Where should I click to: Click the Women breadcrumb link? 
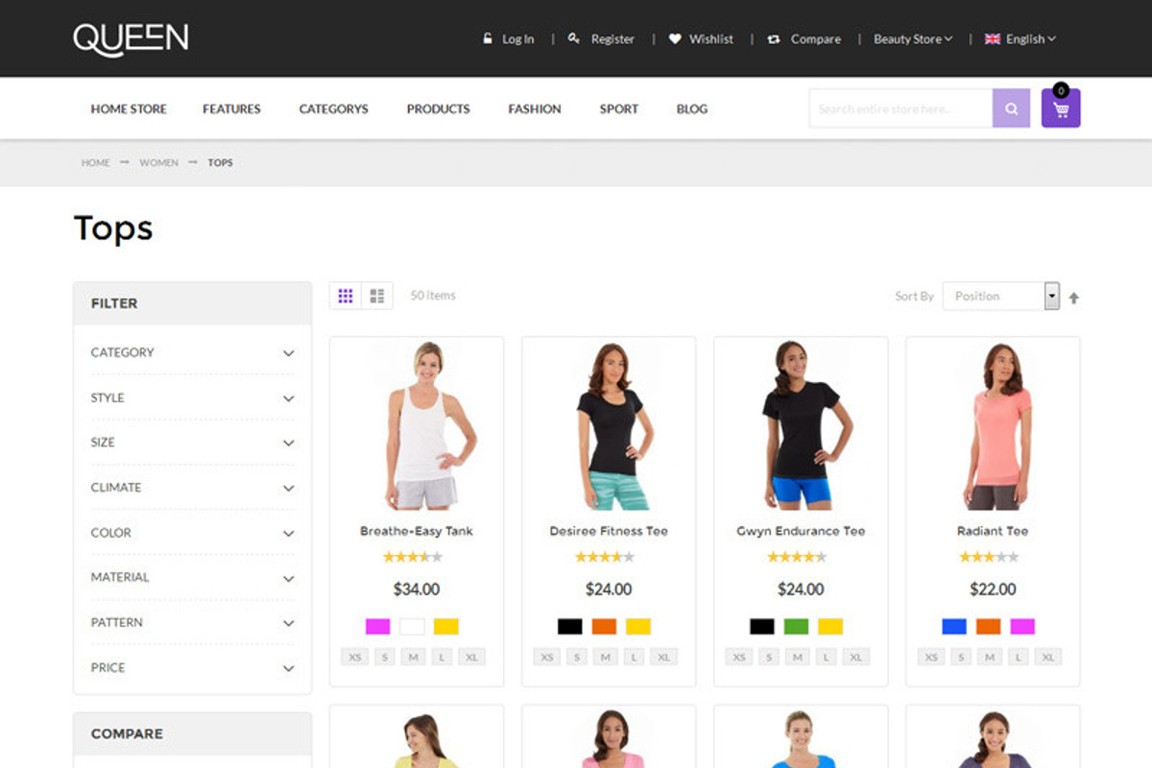[x=158, y=163]
